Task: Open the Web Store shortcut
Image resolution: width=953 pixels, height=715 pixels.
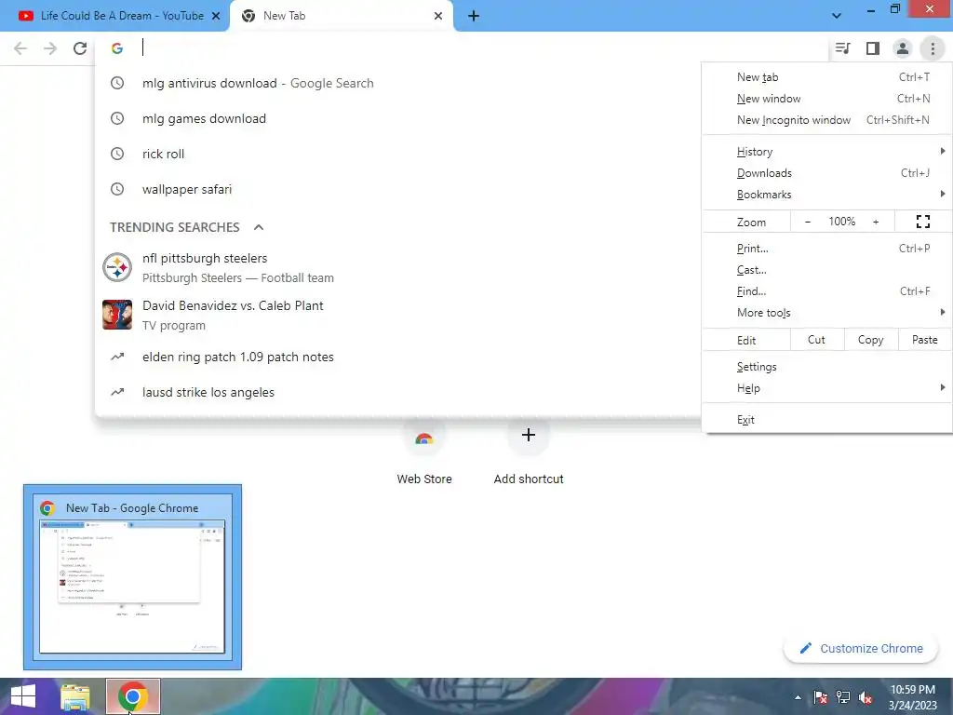Action: (x=424, y=453)
